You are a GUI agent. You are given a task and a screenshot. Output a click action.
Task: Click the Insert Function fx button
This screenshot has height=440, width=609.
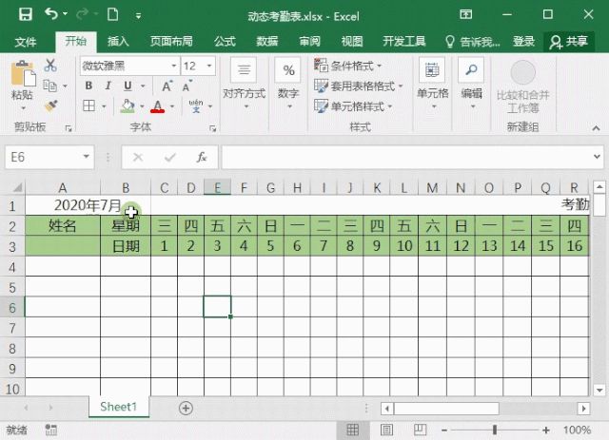[x=201, y=157]
